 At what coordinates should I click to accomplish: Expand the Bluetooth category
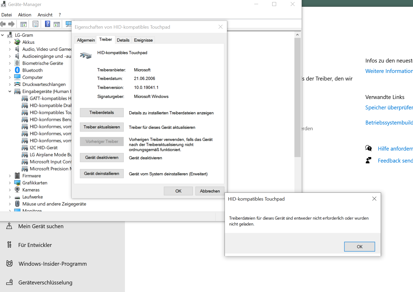(x=10, y=70)
